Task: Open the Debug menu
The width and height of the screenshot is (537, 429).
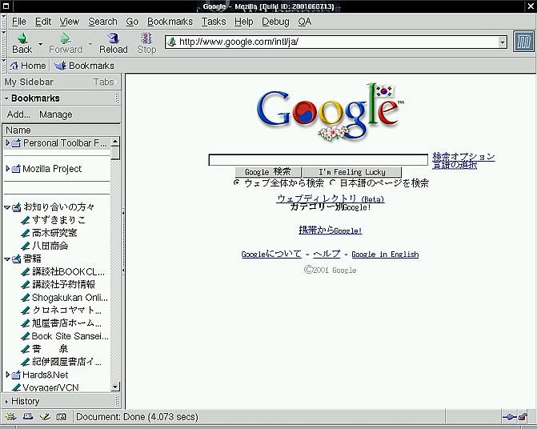Action: (275, 22)
